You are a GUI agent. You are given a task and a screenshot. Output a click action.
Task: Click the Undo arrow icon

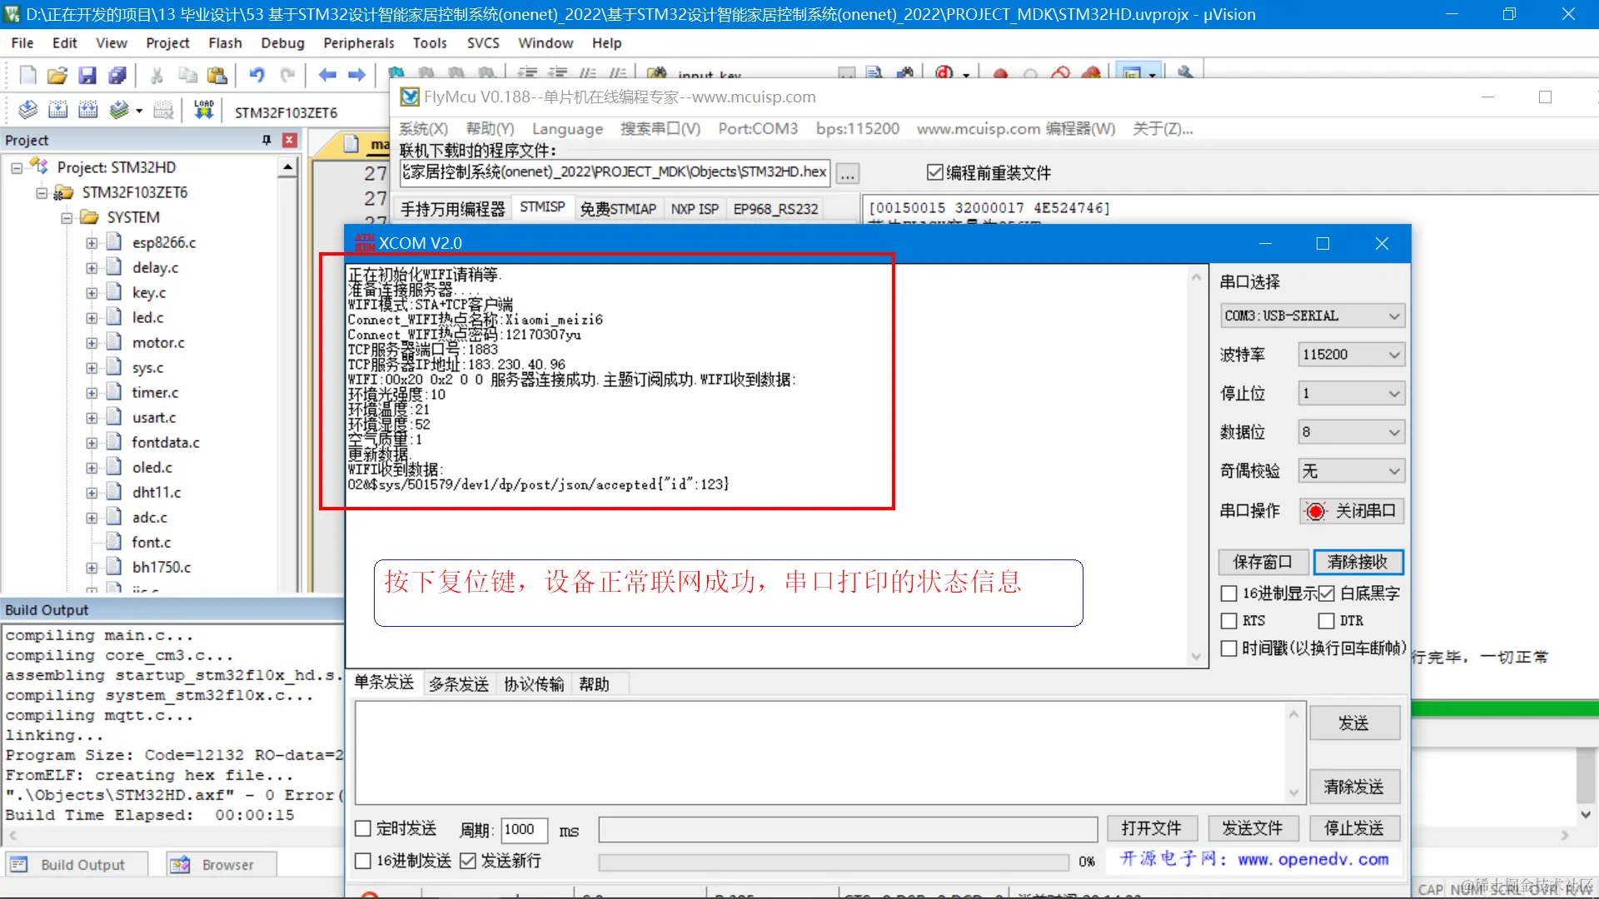pyautogui.click(x=257, y=76)
